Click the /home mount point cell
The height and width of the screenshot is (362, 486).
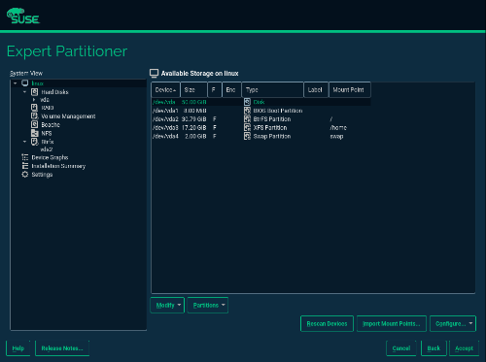tap(338, 128)
